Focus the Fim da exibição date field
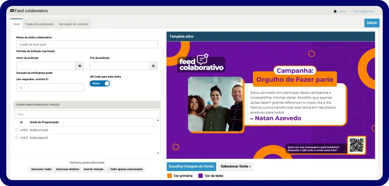The height and width of the screenshot is (186, 389). coord(120,66)
